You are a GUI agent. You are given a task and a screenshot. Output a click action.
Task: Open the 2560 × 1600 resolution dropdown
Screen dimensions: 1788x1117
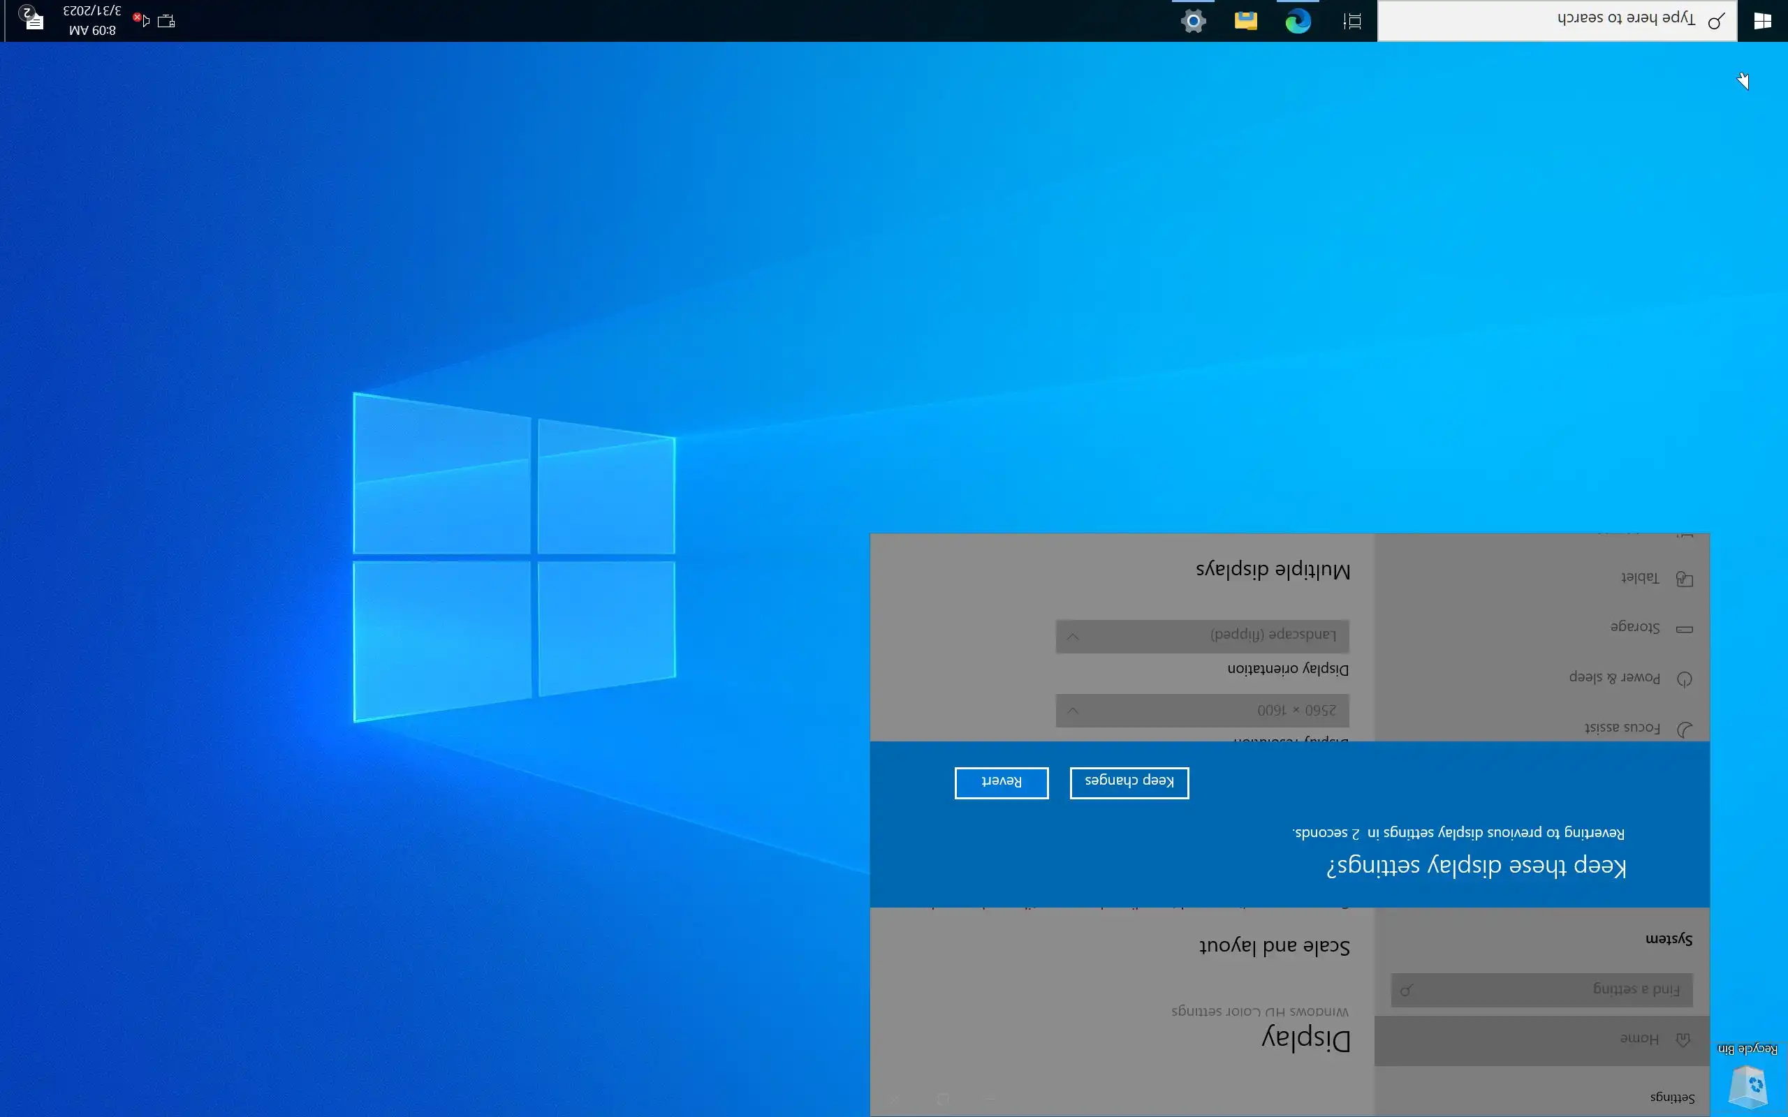coord(1202,710)
